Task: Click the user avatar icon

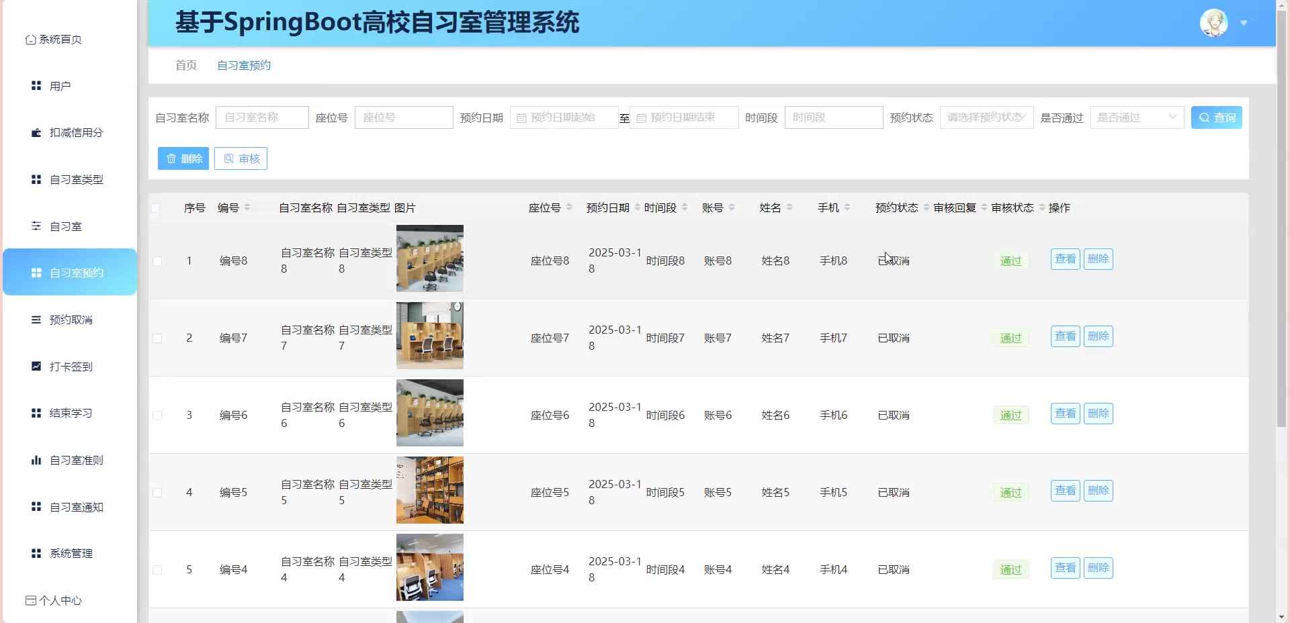Action: (x=1213, y=23)
